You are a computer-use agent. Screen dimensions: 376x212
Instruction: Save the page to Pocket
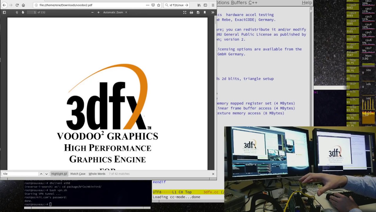click(153, 5)
